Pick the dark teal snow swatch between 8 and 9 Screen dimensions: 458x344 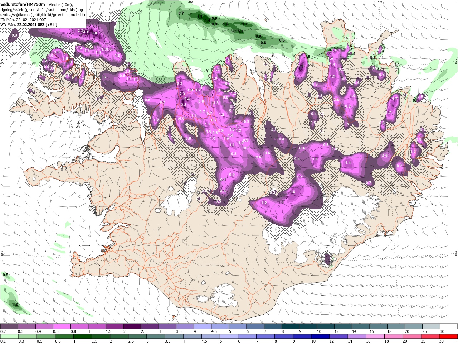click(290, 326)
